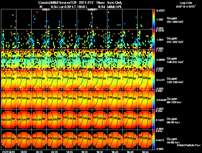Open the Oxygen 168-231 keV image at 18:13

[39, 59]
